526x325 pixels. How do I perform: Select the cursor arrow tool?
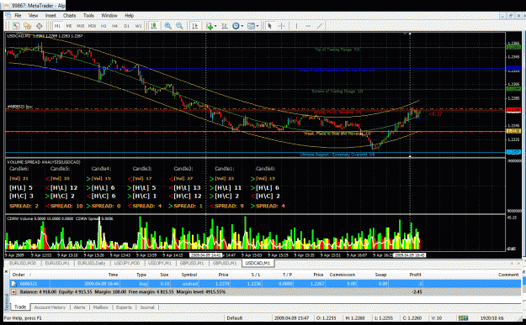(x=269, y=26)
